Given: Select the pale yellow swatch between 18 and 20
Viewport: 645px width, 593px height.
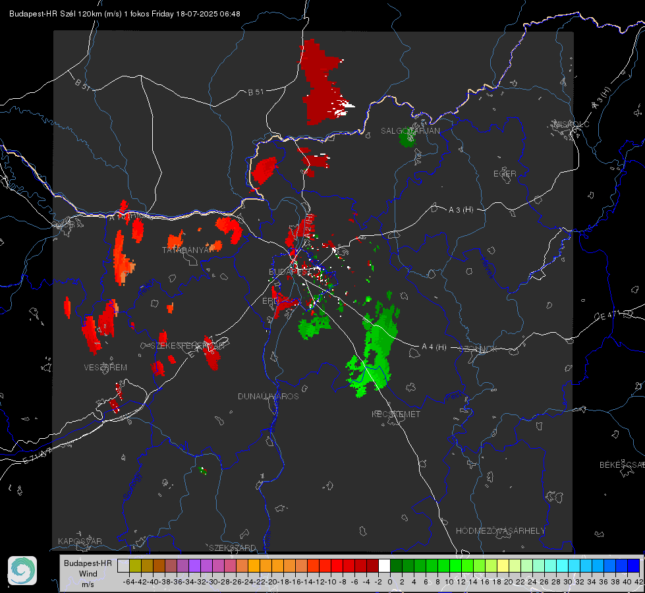Looking at the screenshot, I should click(x=503, y=566).
